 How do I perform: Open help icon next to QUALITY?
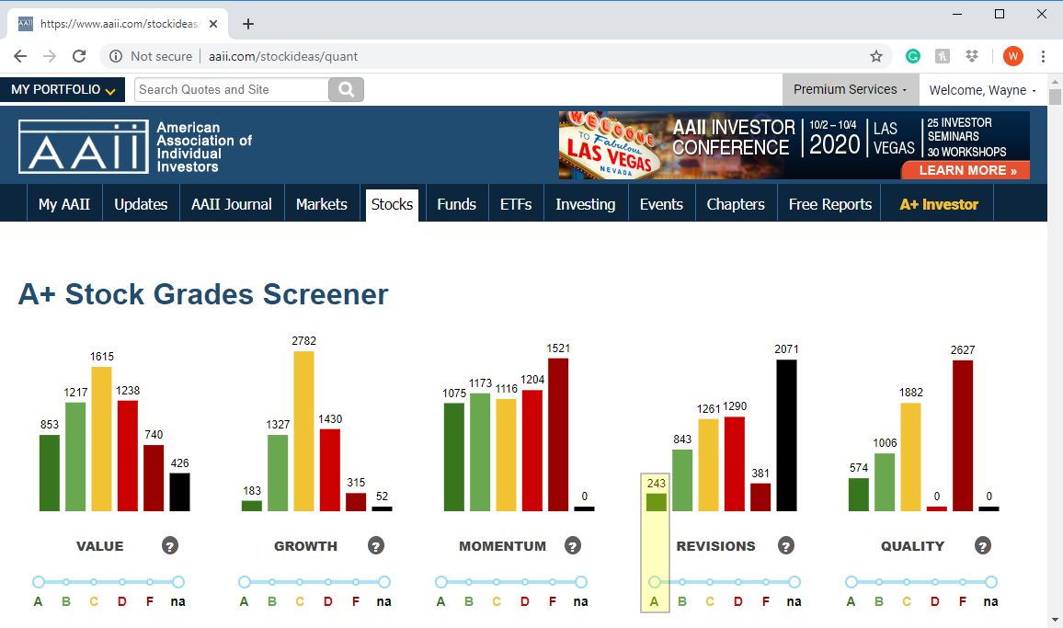tap(982, 545)
